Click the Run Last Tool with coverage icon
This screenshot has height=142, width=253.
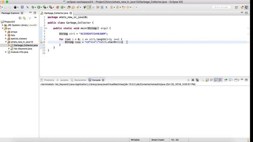point(45,7)
